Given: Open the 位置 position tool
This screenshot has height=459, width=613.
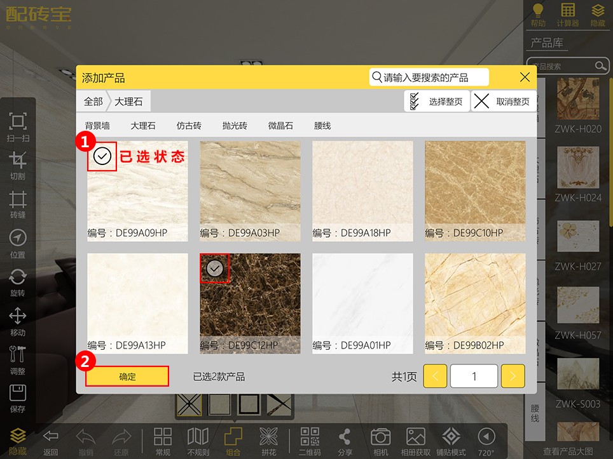Looking at the screenshot, I should pos(18,244).
